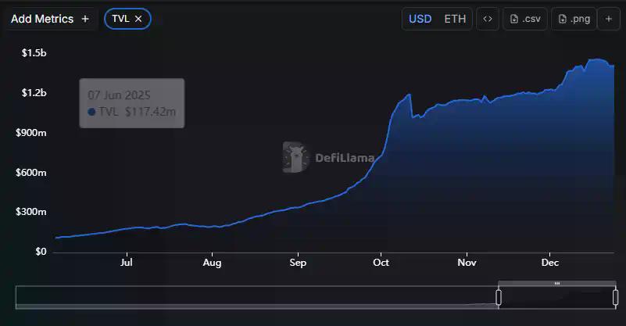Switch denomination to USD
This screenshot has height=326, width=626.
[x=420, y=19]
